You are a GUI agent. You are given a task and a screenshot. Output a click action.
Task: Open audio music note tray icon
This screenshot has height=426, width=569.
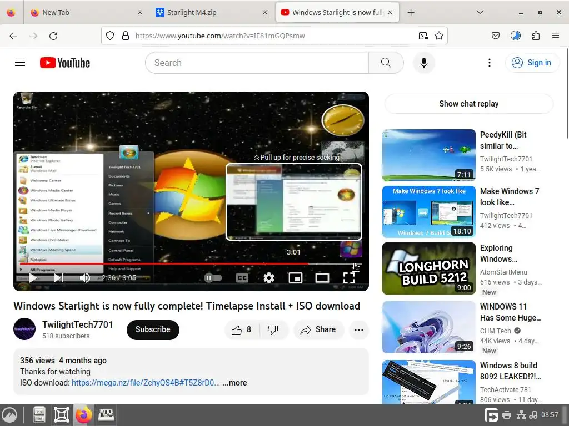[x=533, y=415]
